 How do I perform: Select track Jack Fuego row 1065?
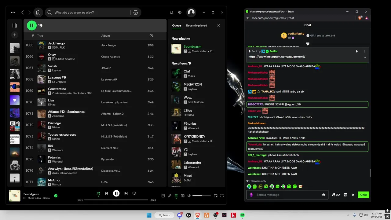tap(95, 45)
